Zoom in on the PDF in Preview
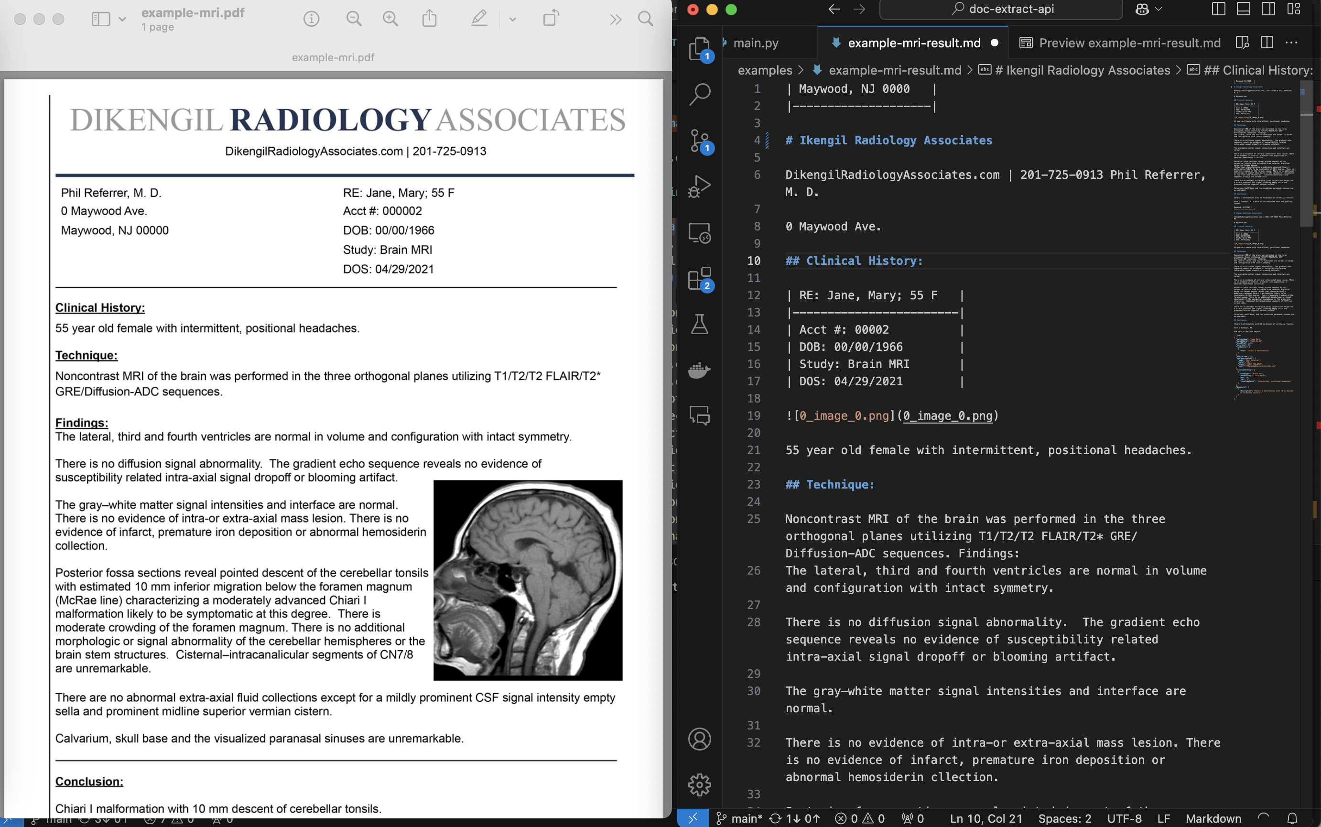 pyautogui.click(x=390, y=18)
